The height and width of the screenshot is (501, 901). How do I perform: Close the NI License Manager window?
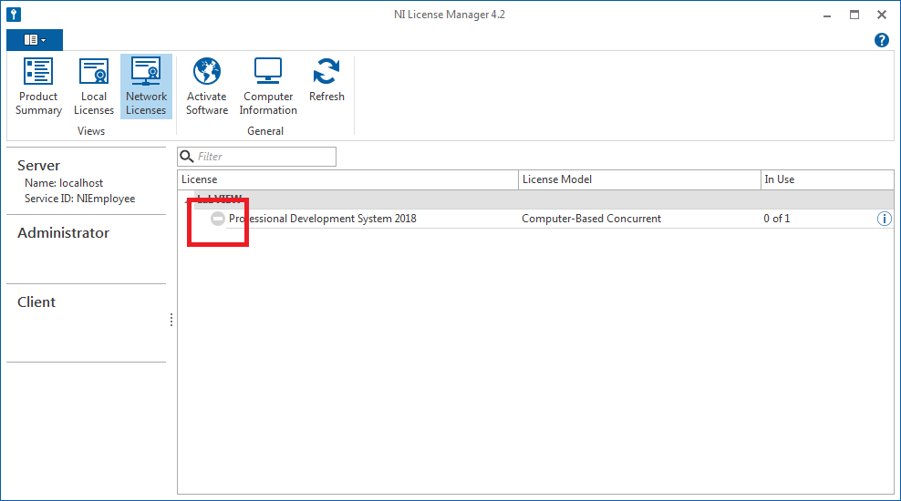(x=882, y=15)
